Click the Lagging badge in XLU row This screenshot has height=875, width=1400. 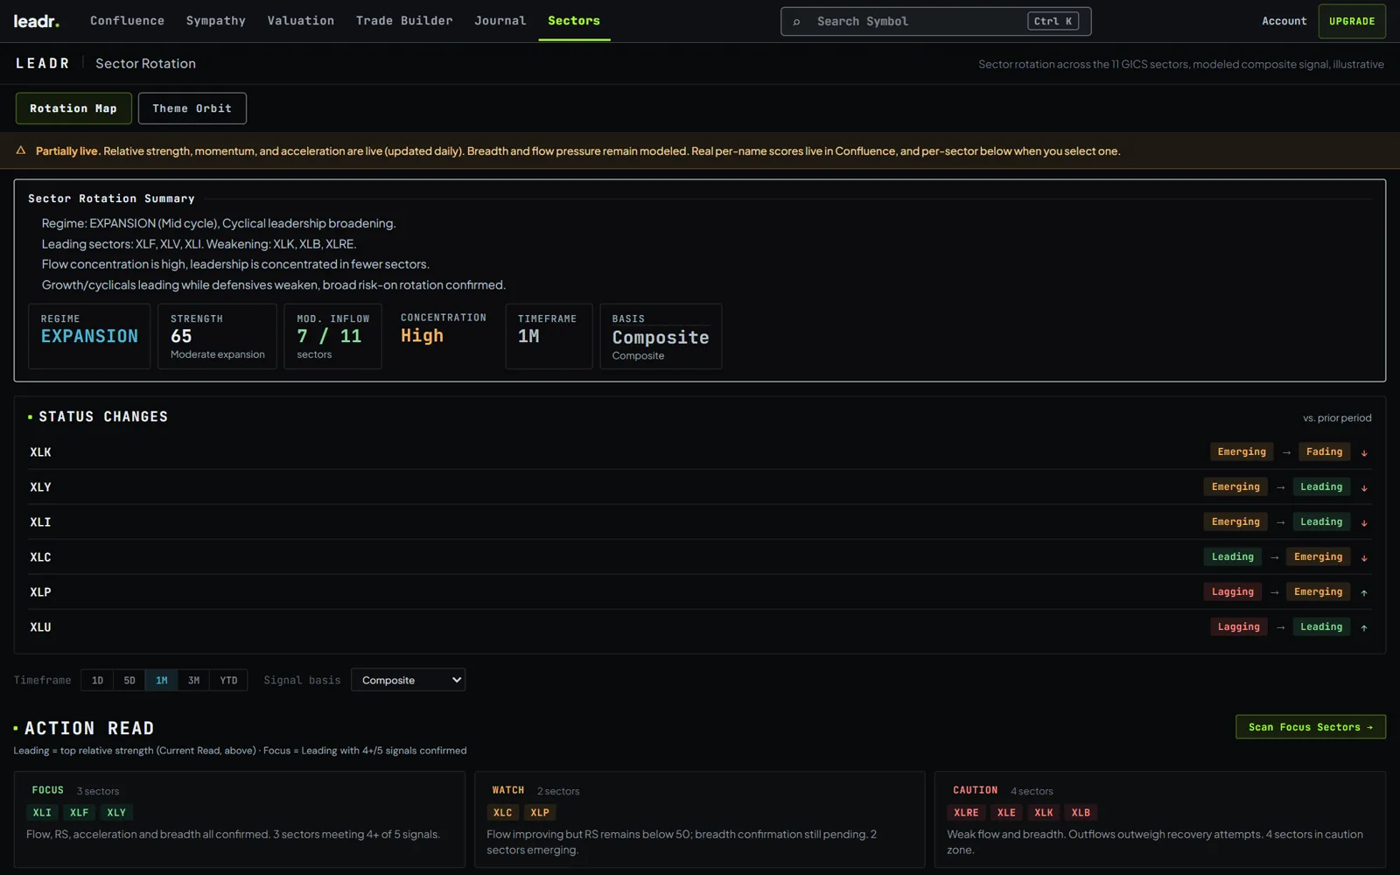click(1239, 627)
